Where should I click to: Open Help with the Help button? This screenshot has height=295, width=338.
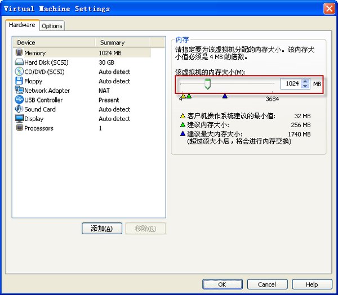tap(312, 284)
